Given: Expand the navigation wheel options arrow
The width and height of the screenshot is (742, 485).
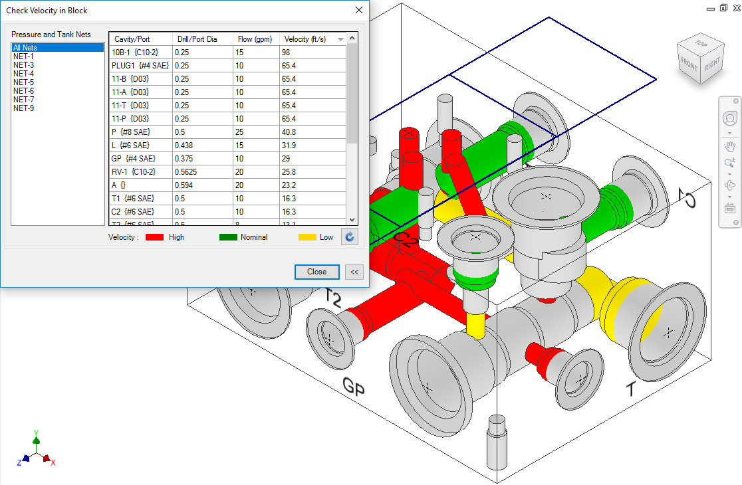Looking at the screenshot, I should click(x=730, y=132).
